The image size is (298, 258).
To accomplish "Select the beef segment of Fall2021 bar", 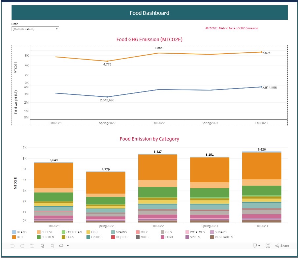I will tap(53, 175).
